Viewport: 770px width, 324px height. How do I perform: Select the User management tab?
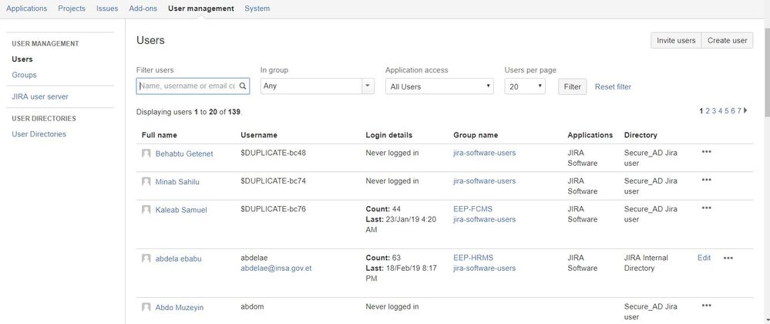click(201, 8)
